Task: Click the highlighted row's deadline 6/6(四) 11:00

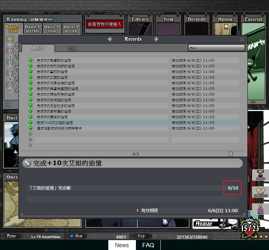Action: click(205, 122)
